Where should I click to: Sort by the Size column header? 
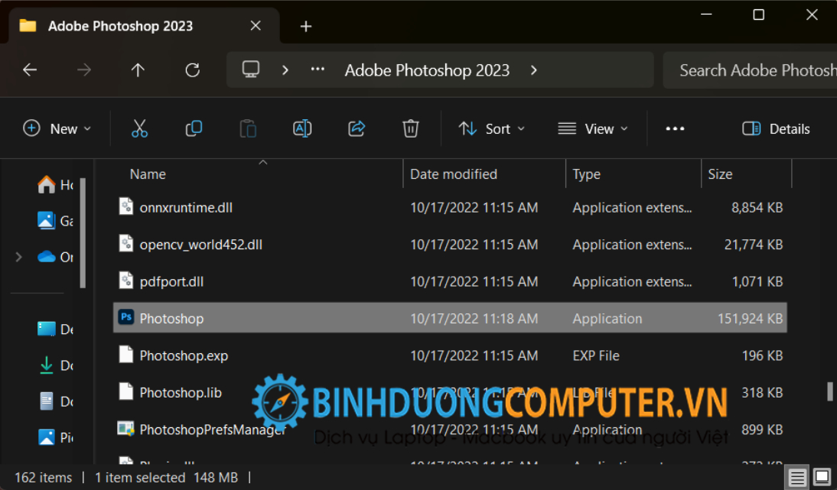click(x=720, y=174)
